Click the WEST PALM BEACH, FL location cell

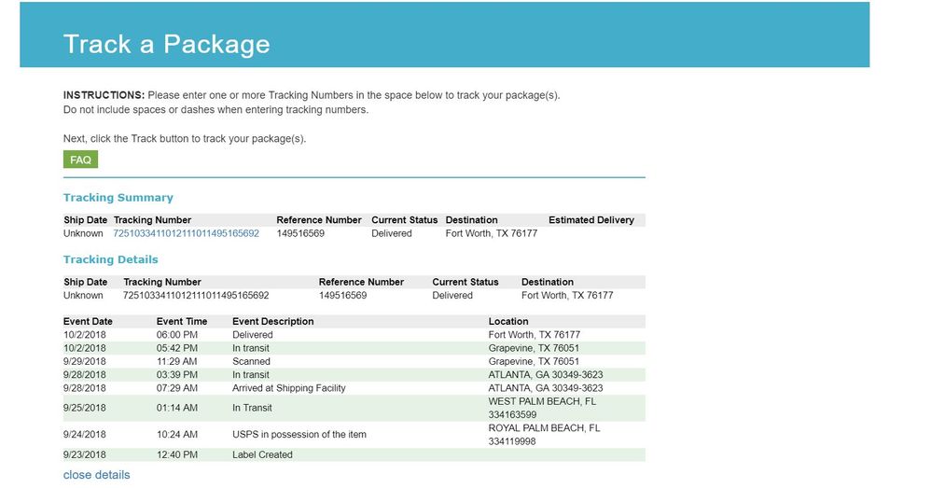(542, 408)
